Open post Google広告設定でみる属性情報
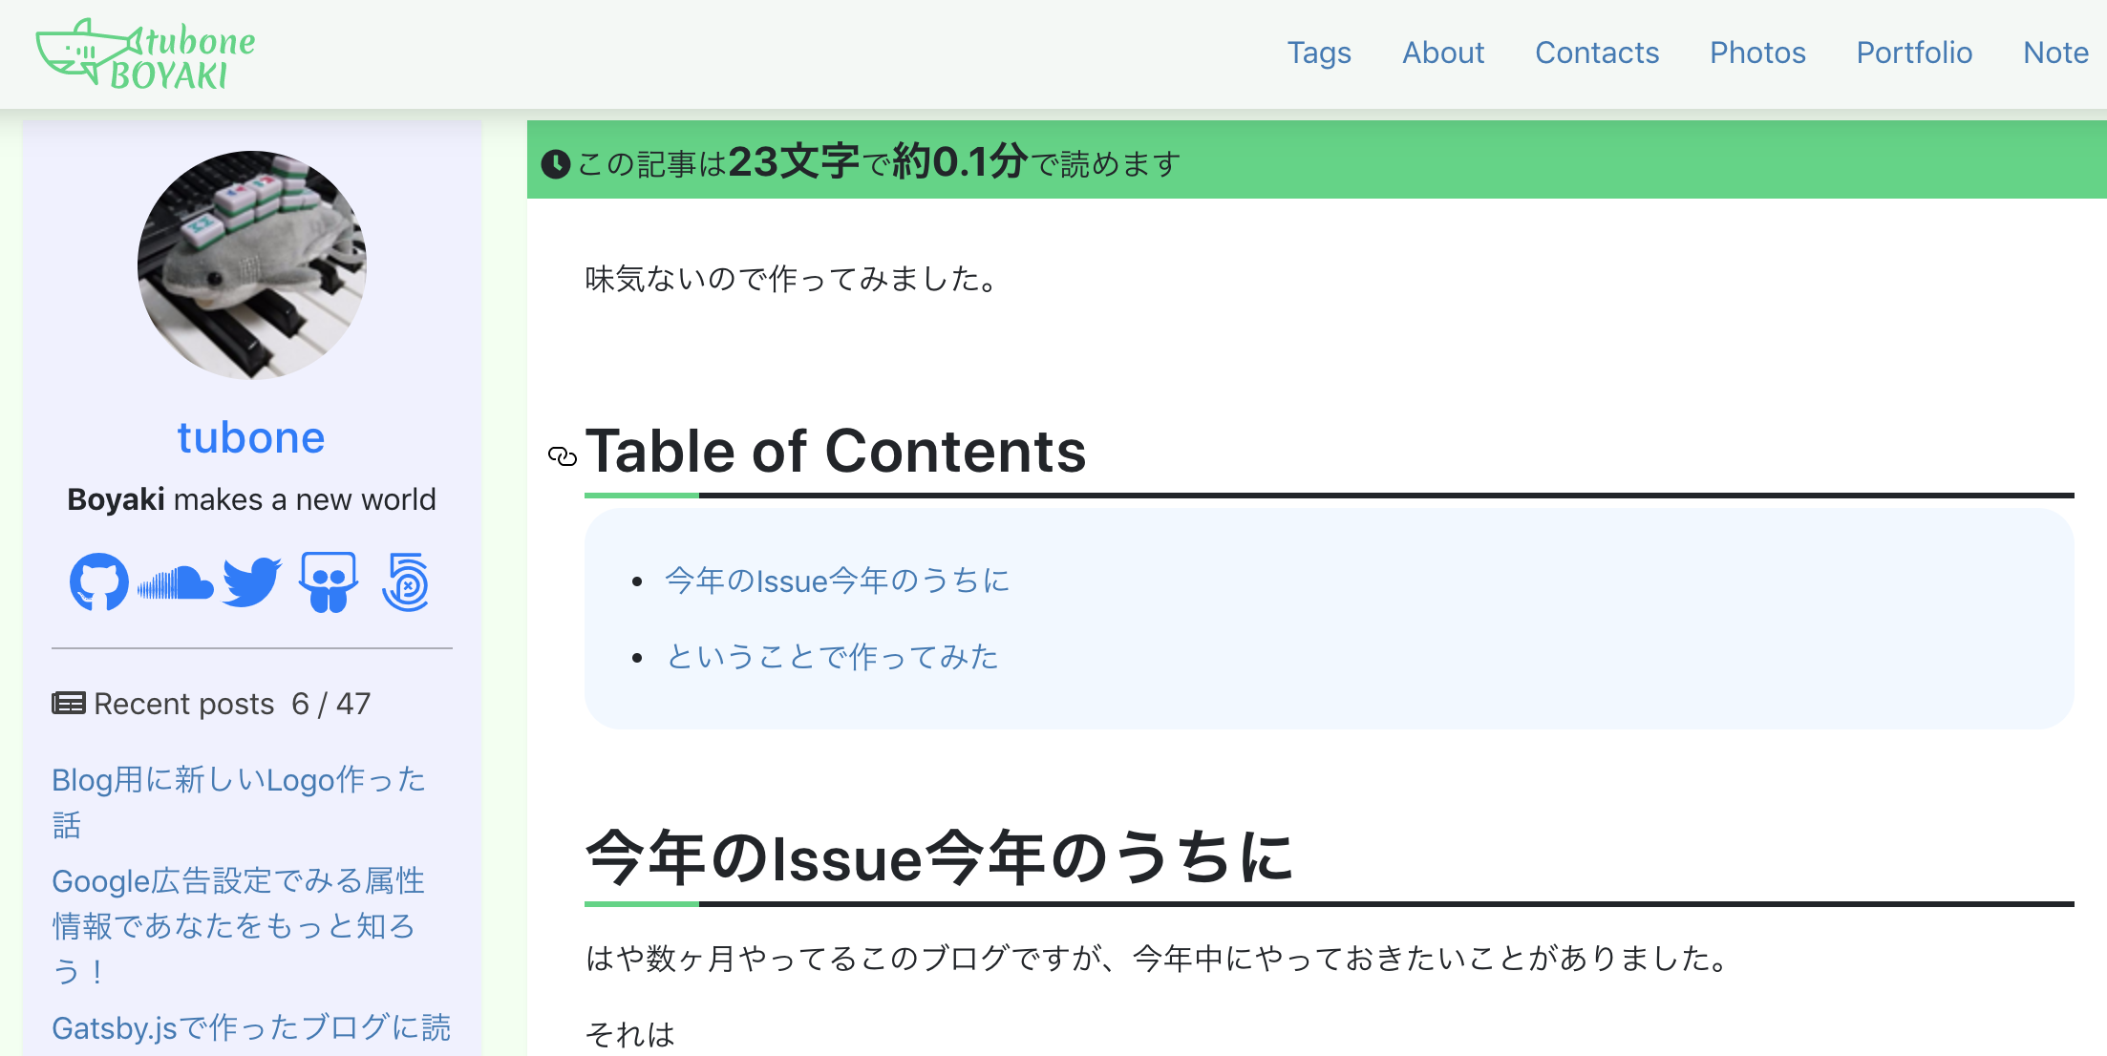This screenshot has width=2107, height=1056. tap(239, 925)
